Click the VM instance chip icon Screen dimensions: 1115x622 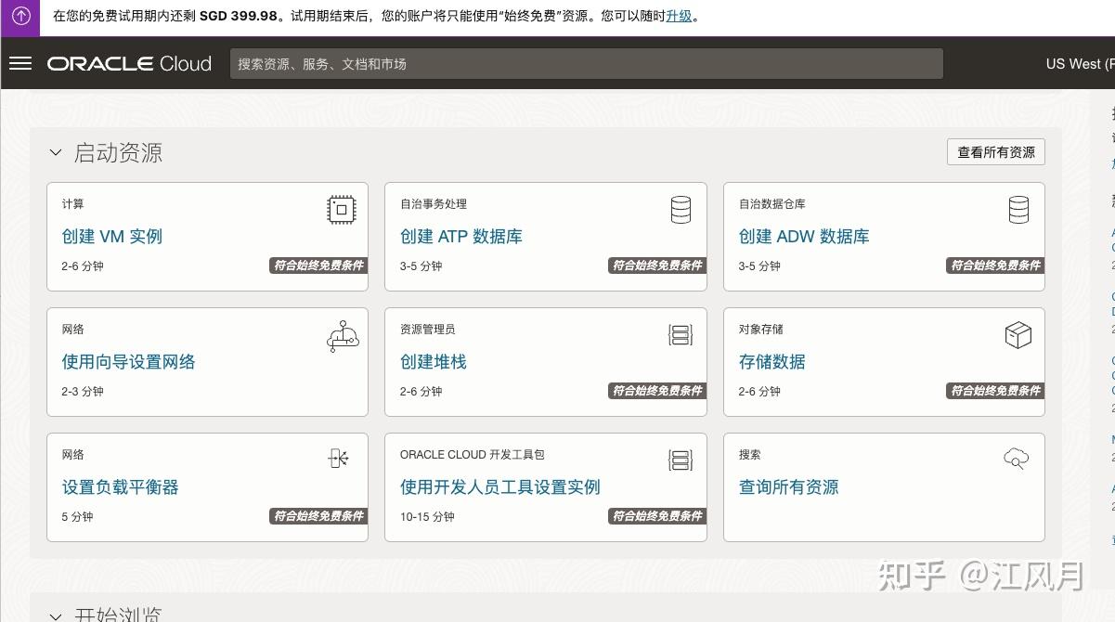point(341,209)
